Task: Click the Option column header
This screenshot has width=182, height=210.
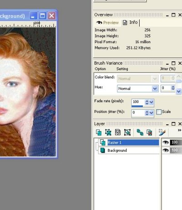Action: pyautogui.click(x=100, y=69)
